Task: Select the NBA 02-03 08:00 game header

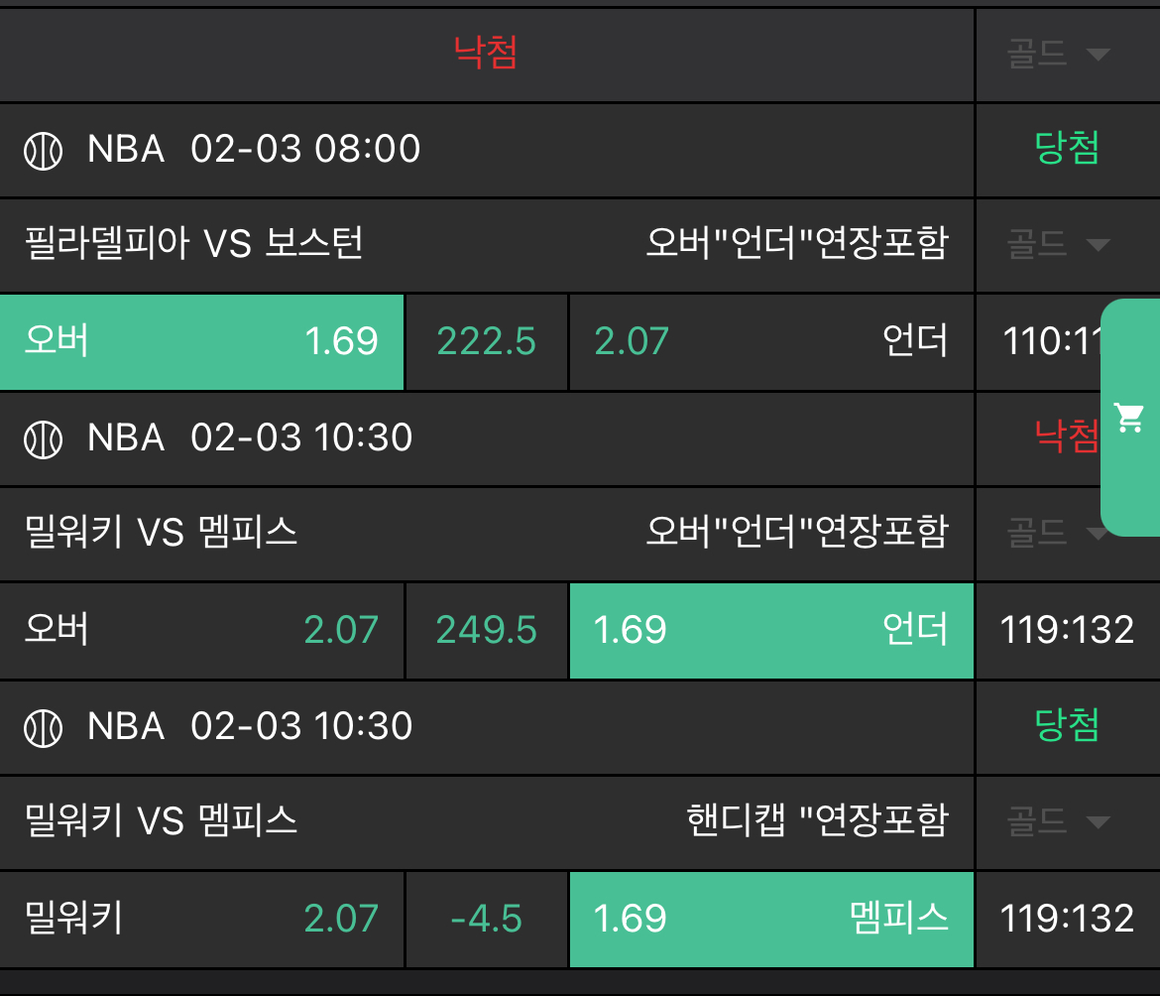Action: (255, 150)
